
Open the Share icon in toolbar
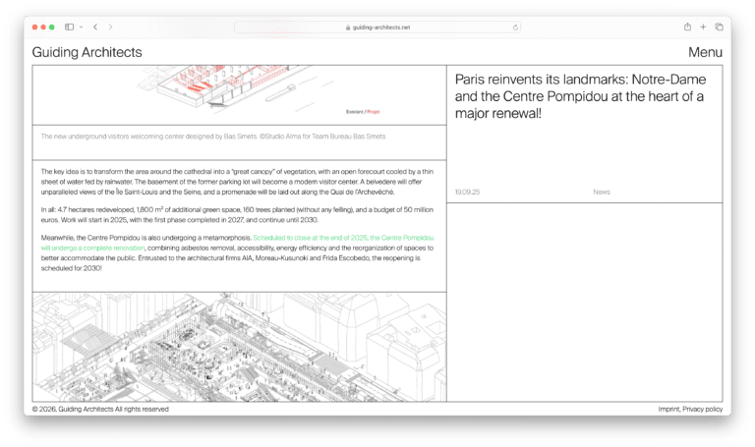(687, 27)
